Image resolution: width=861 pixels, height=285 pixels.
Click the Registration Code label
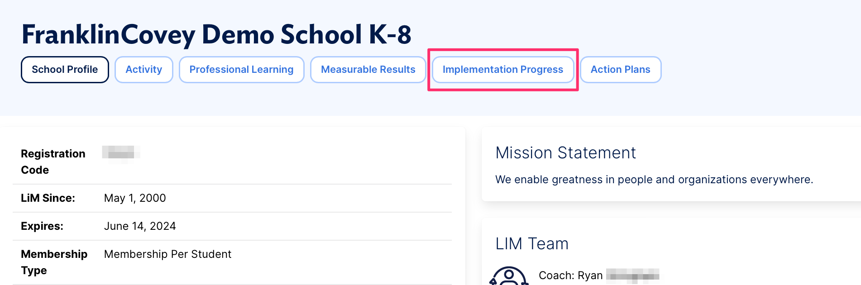pyautogui.click(x=53, y=162)
